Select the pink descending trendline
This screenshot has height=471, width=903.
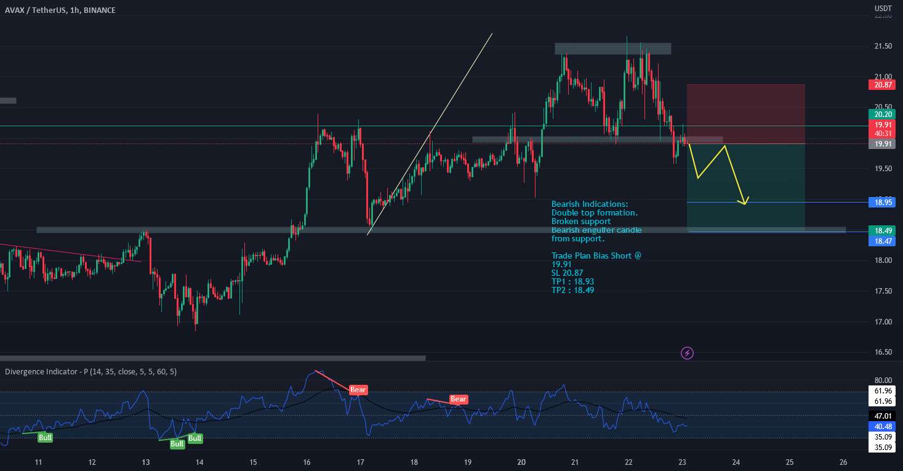coord(71,252)
